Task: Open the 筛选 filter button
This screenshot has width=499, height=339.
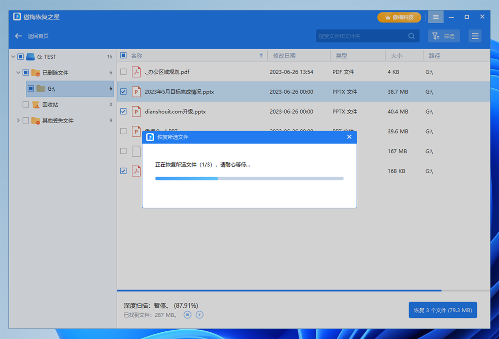Action: [x=444, y=36]
